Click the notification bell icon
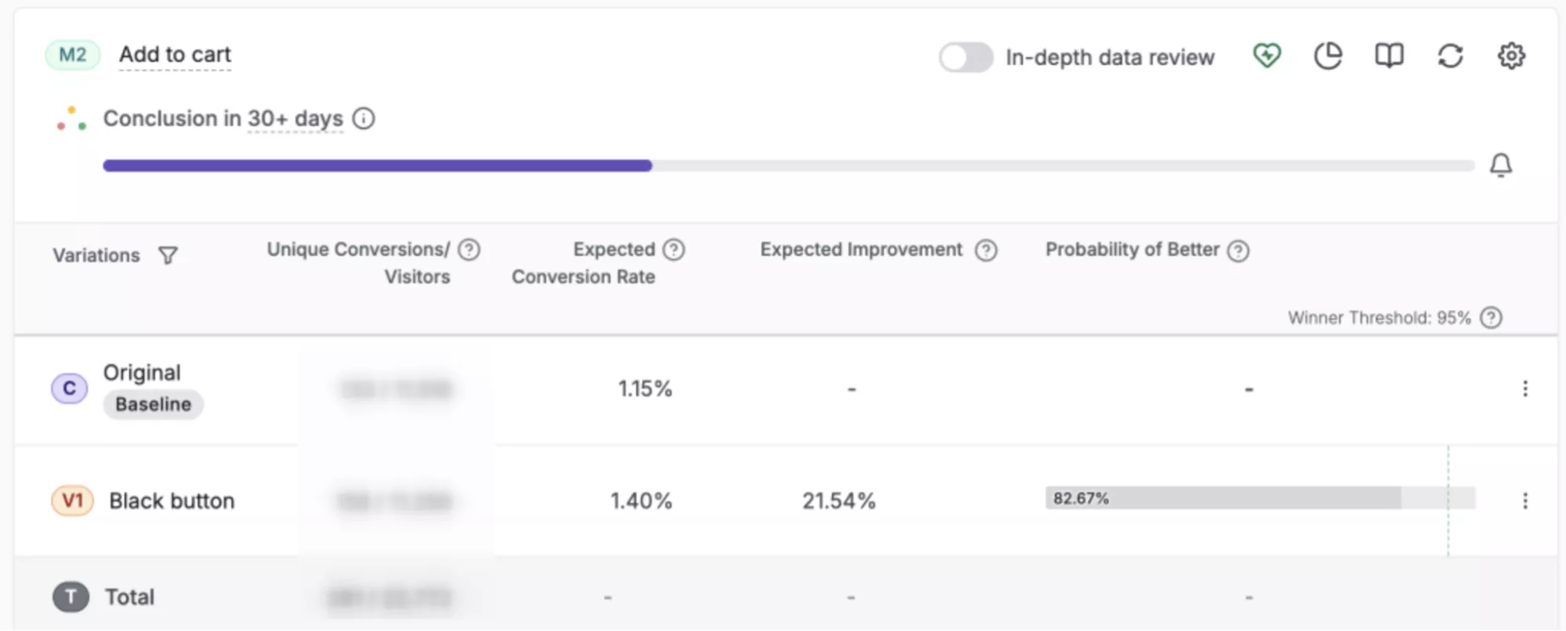Screen dimensions: 1566x631 [x=1500, y=165]
